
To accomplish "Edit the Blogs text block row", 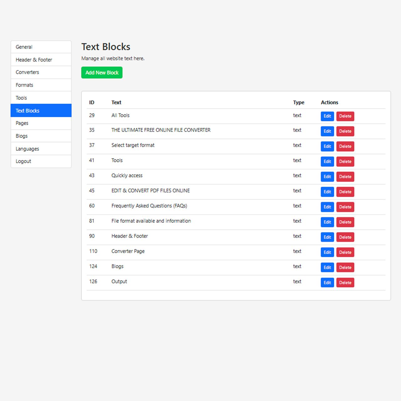I will (327, 268).
